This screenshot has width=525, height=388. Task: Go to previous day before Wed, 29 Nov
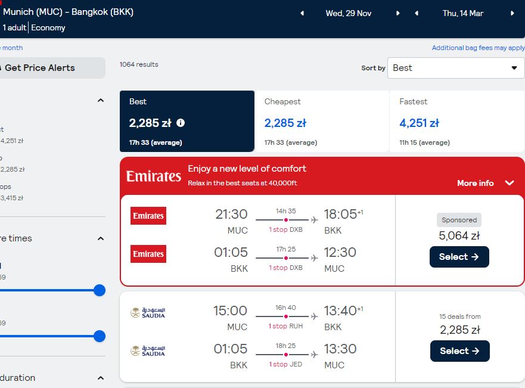(x=302, y=13)
